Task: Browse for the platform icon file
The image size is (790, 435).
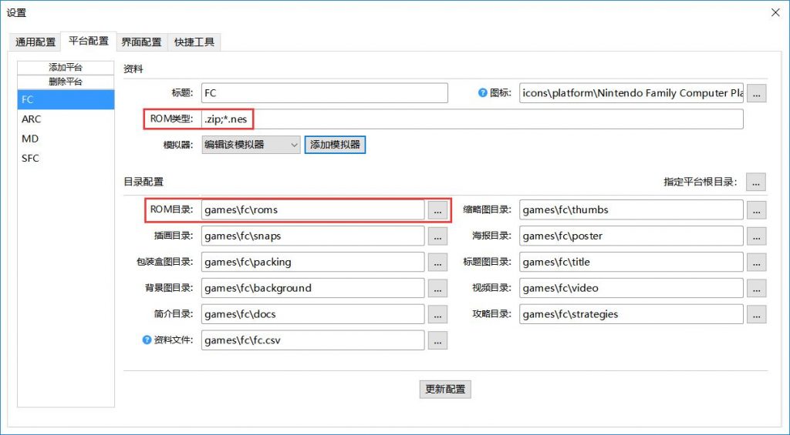Action: pos(756,93)
